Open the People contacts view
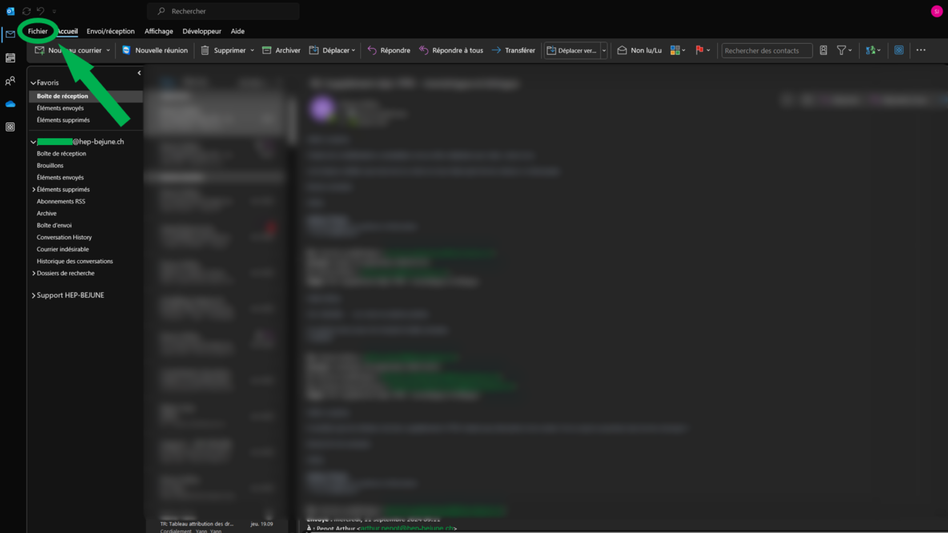This screenshot has height=533, width=948. point(10,81)
